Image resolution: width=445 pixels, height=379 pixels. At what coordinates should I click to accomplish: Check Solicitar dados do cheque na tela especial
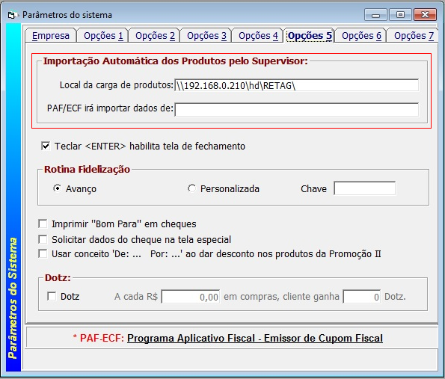pyautogui.click(x=43, y=239)
